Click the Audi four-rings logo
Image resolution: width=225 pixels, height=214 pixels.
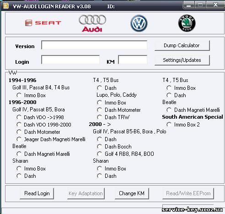click(x=92, y=23)
